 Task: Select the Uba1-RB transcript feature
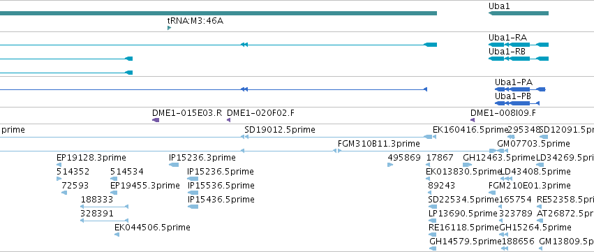click(519, 59)
